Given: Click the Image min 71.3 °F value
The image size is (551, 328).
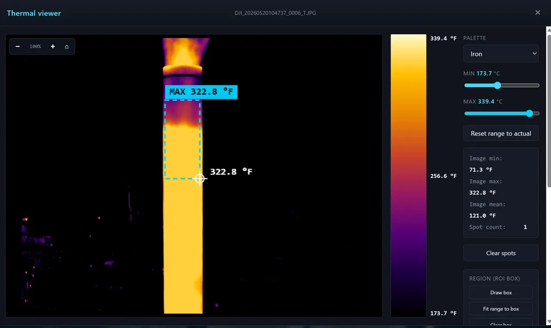Looking at the screenshot, I should 480,169.
